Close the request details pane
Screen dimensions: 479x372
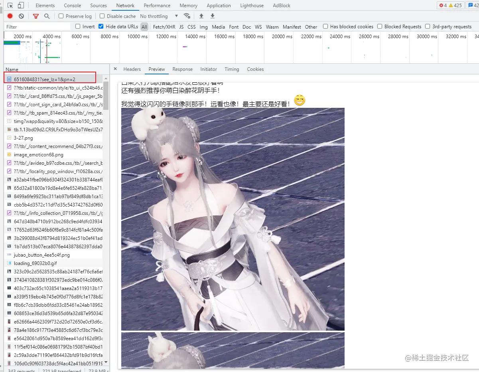tap(115, 69)
